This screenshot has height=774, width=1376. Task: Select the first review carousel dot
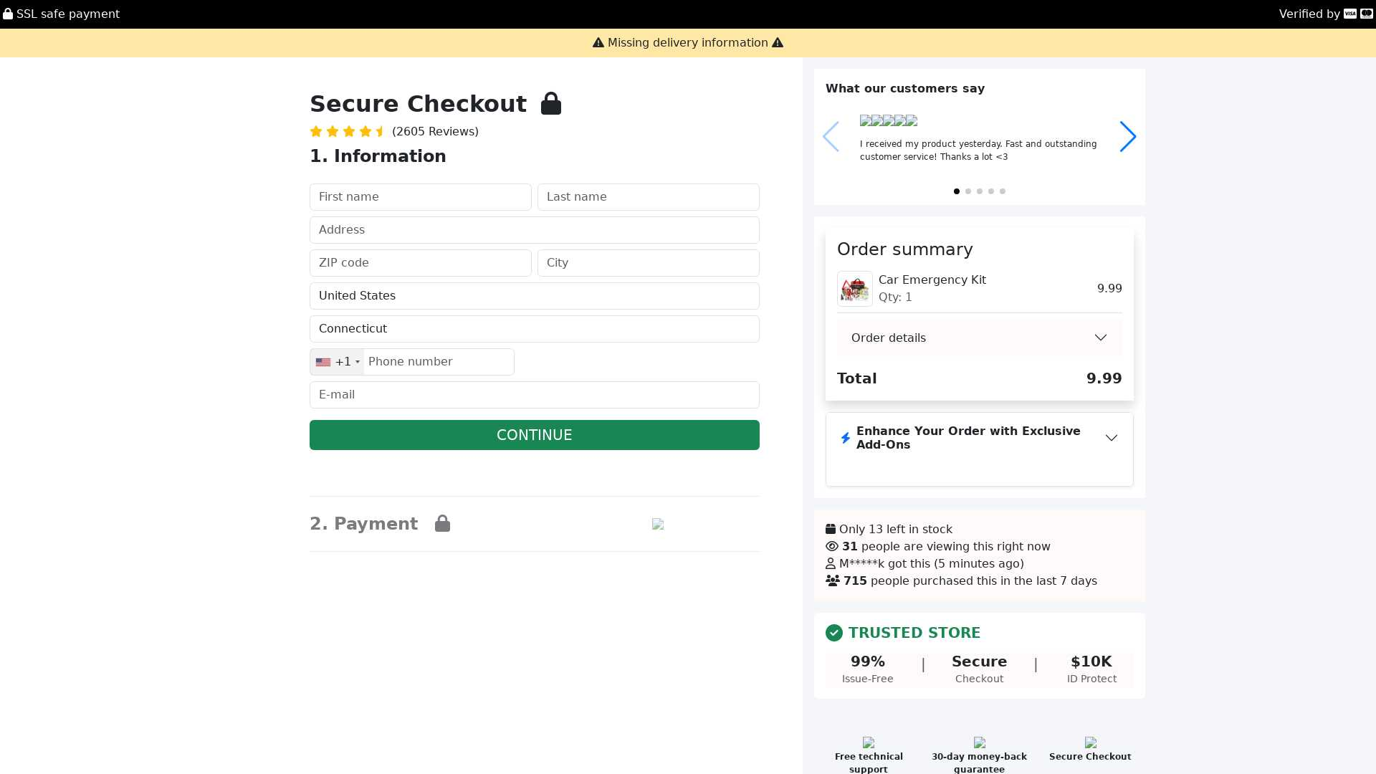click(957, 191)
